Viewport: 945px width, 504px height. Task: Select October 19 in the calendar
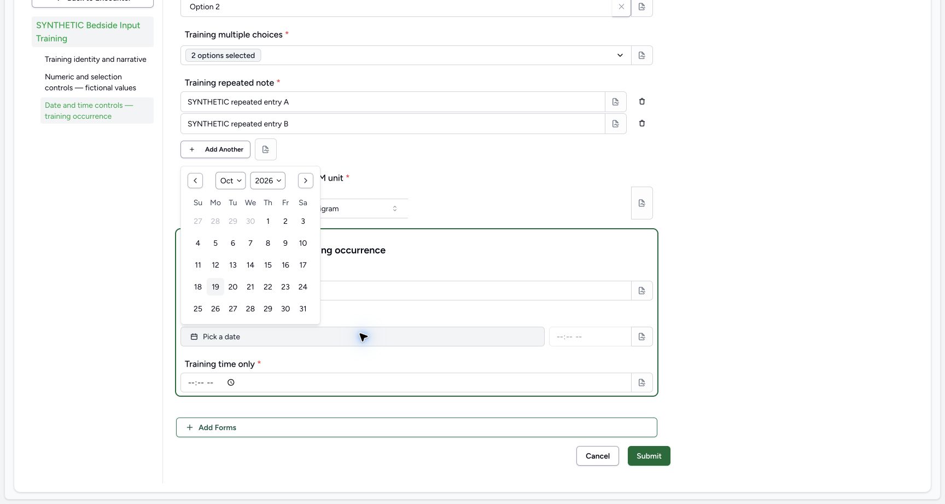(215, 287)
